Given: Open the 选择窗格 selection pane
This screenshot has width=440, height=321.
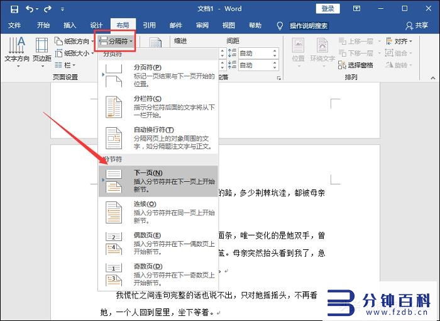Looking at the screenshot, I should [x=356, y=65].
